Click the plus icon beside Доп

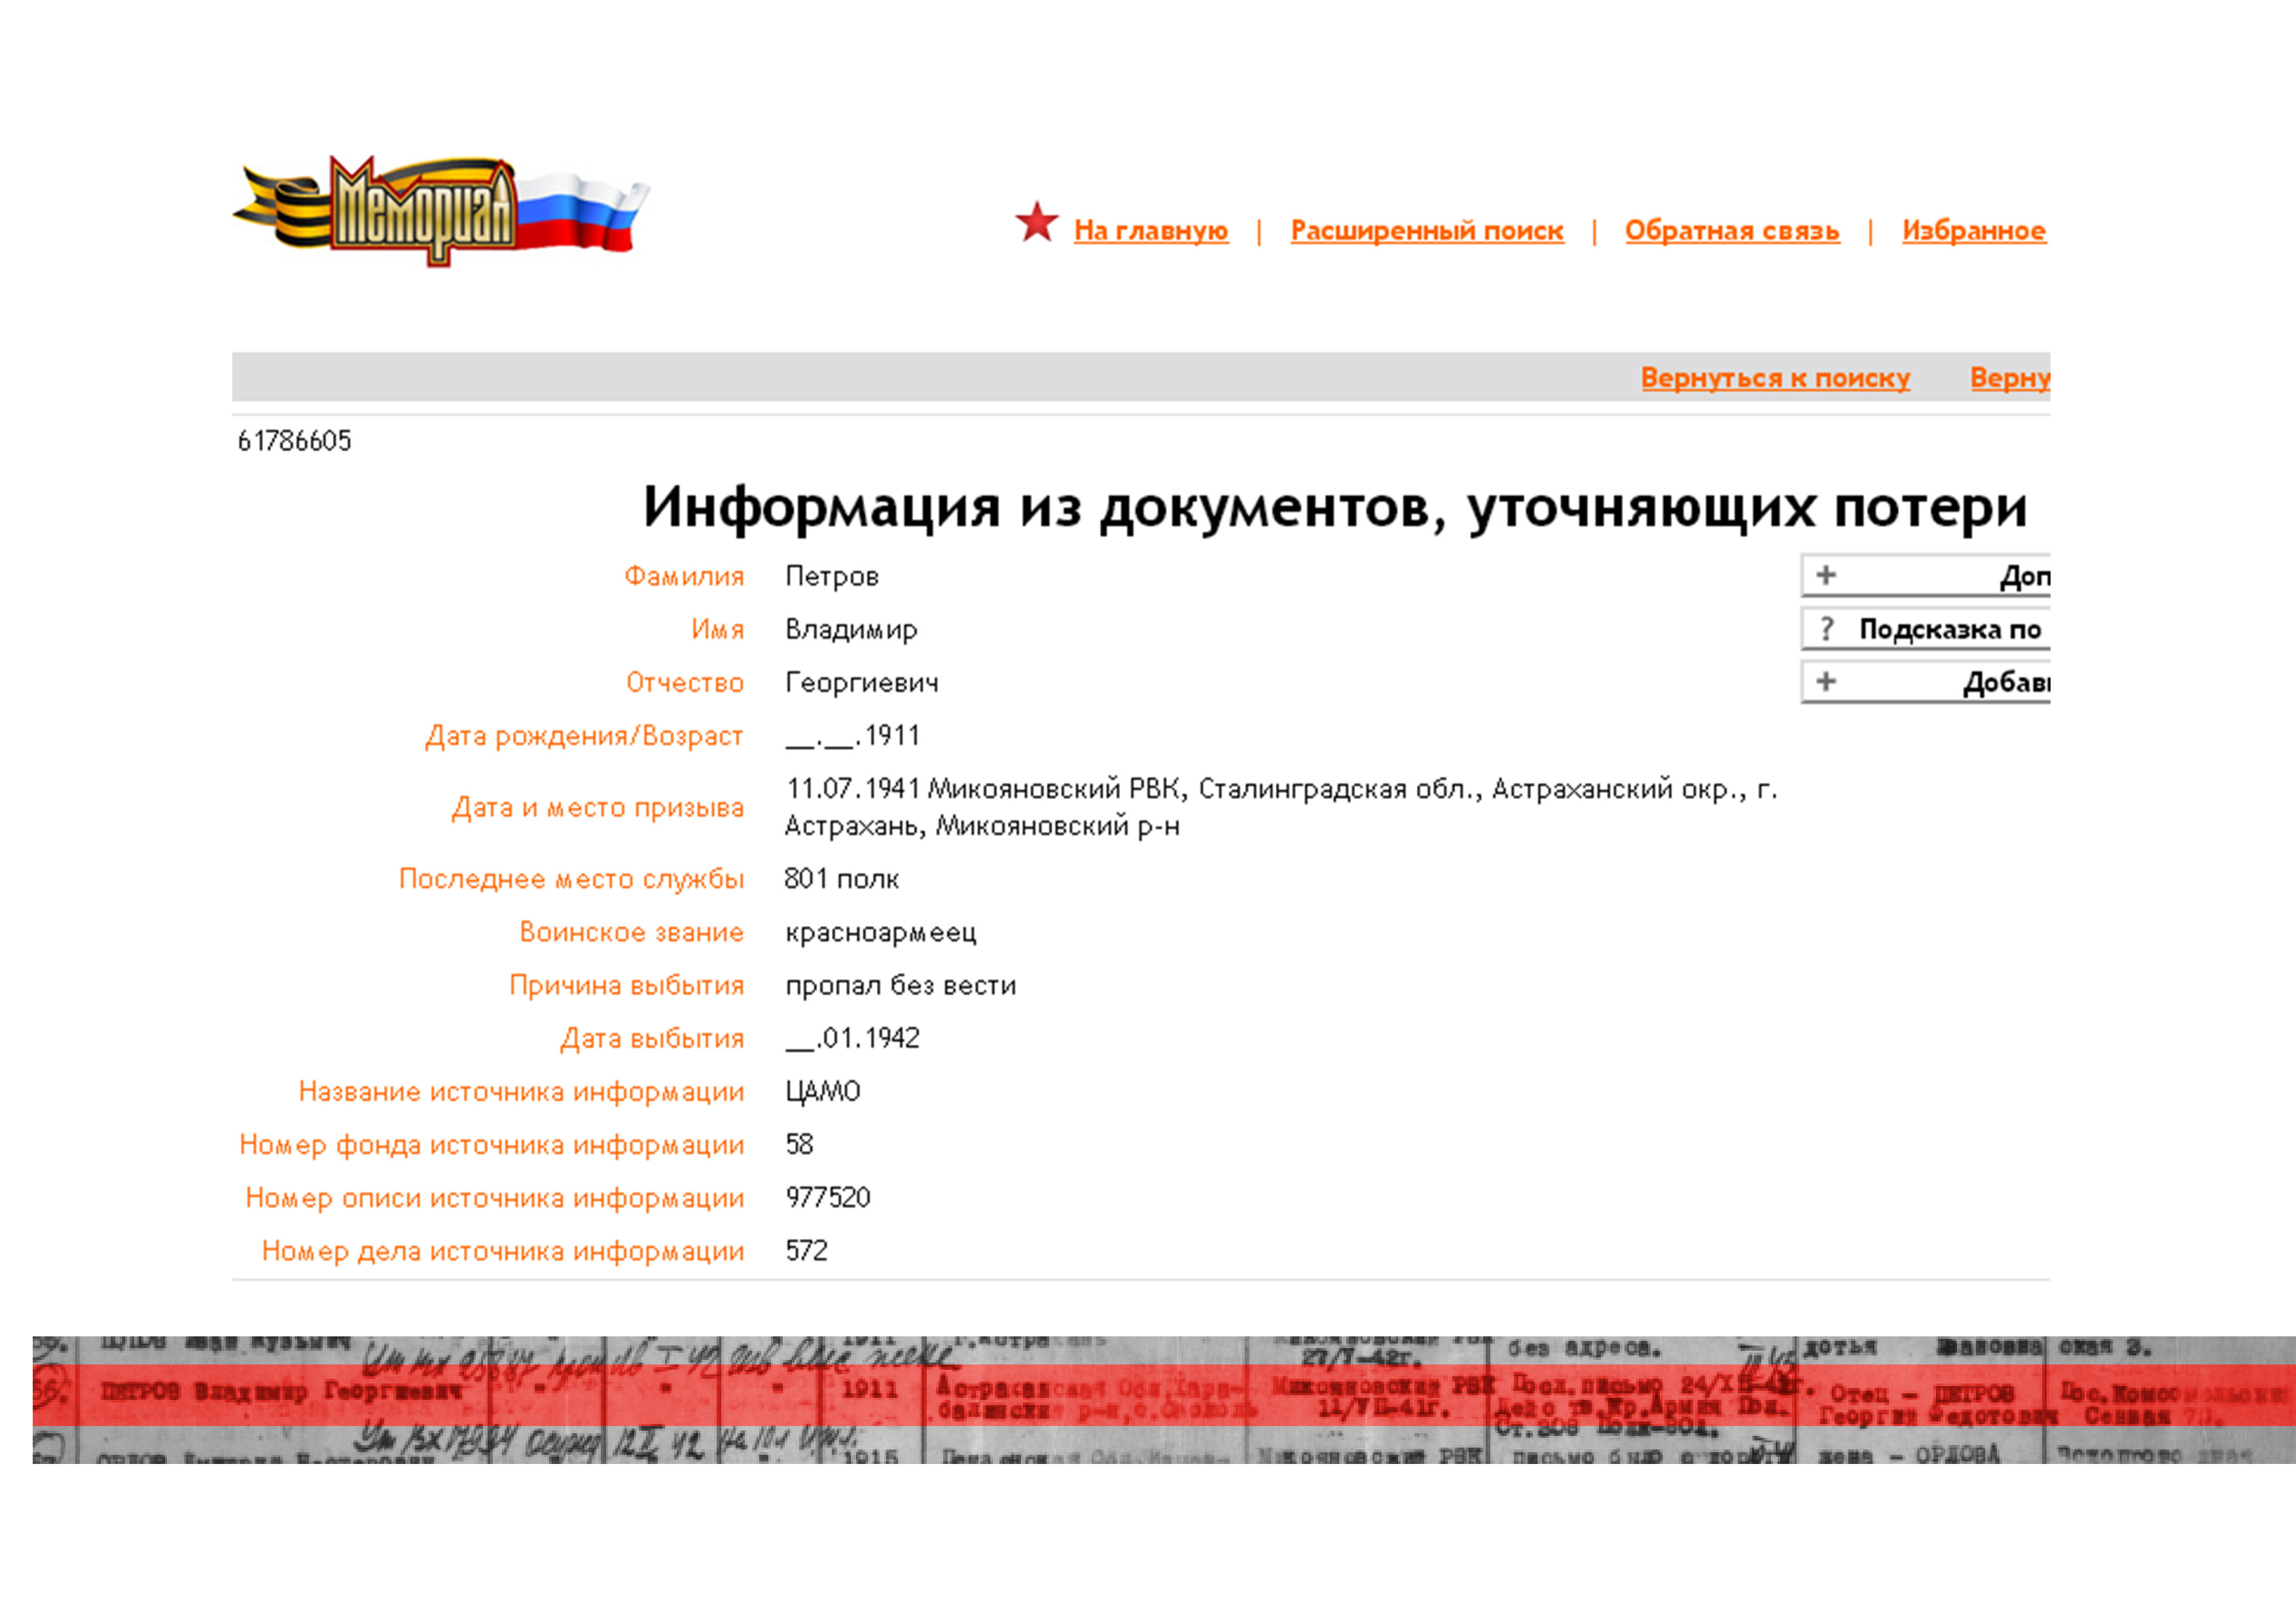(1826, 575)
